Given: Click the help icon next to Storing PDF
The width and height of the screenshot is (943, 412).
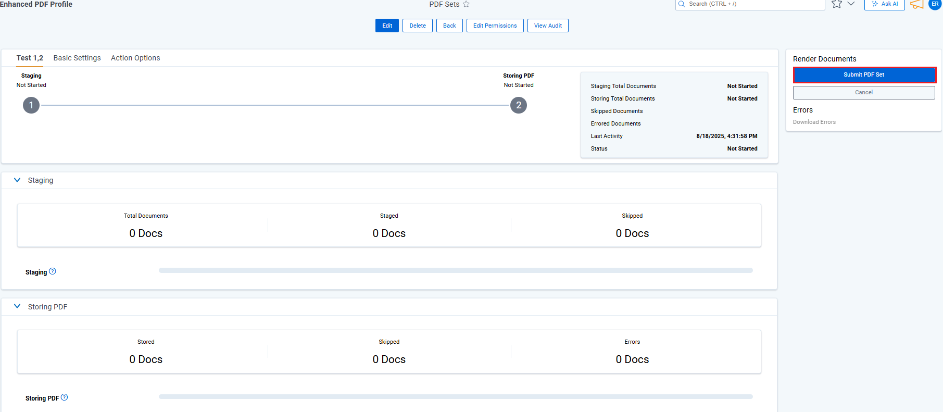Looking at the screenshot, I should 65,397.
